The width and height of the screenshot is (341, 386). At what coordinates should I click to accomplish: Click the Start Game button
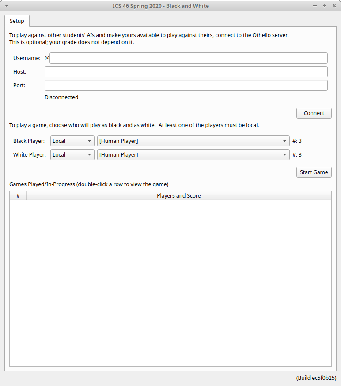[314, 172]
